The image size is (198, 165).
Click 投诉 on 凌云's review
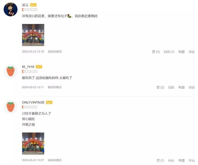pos(192,52)
